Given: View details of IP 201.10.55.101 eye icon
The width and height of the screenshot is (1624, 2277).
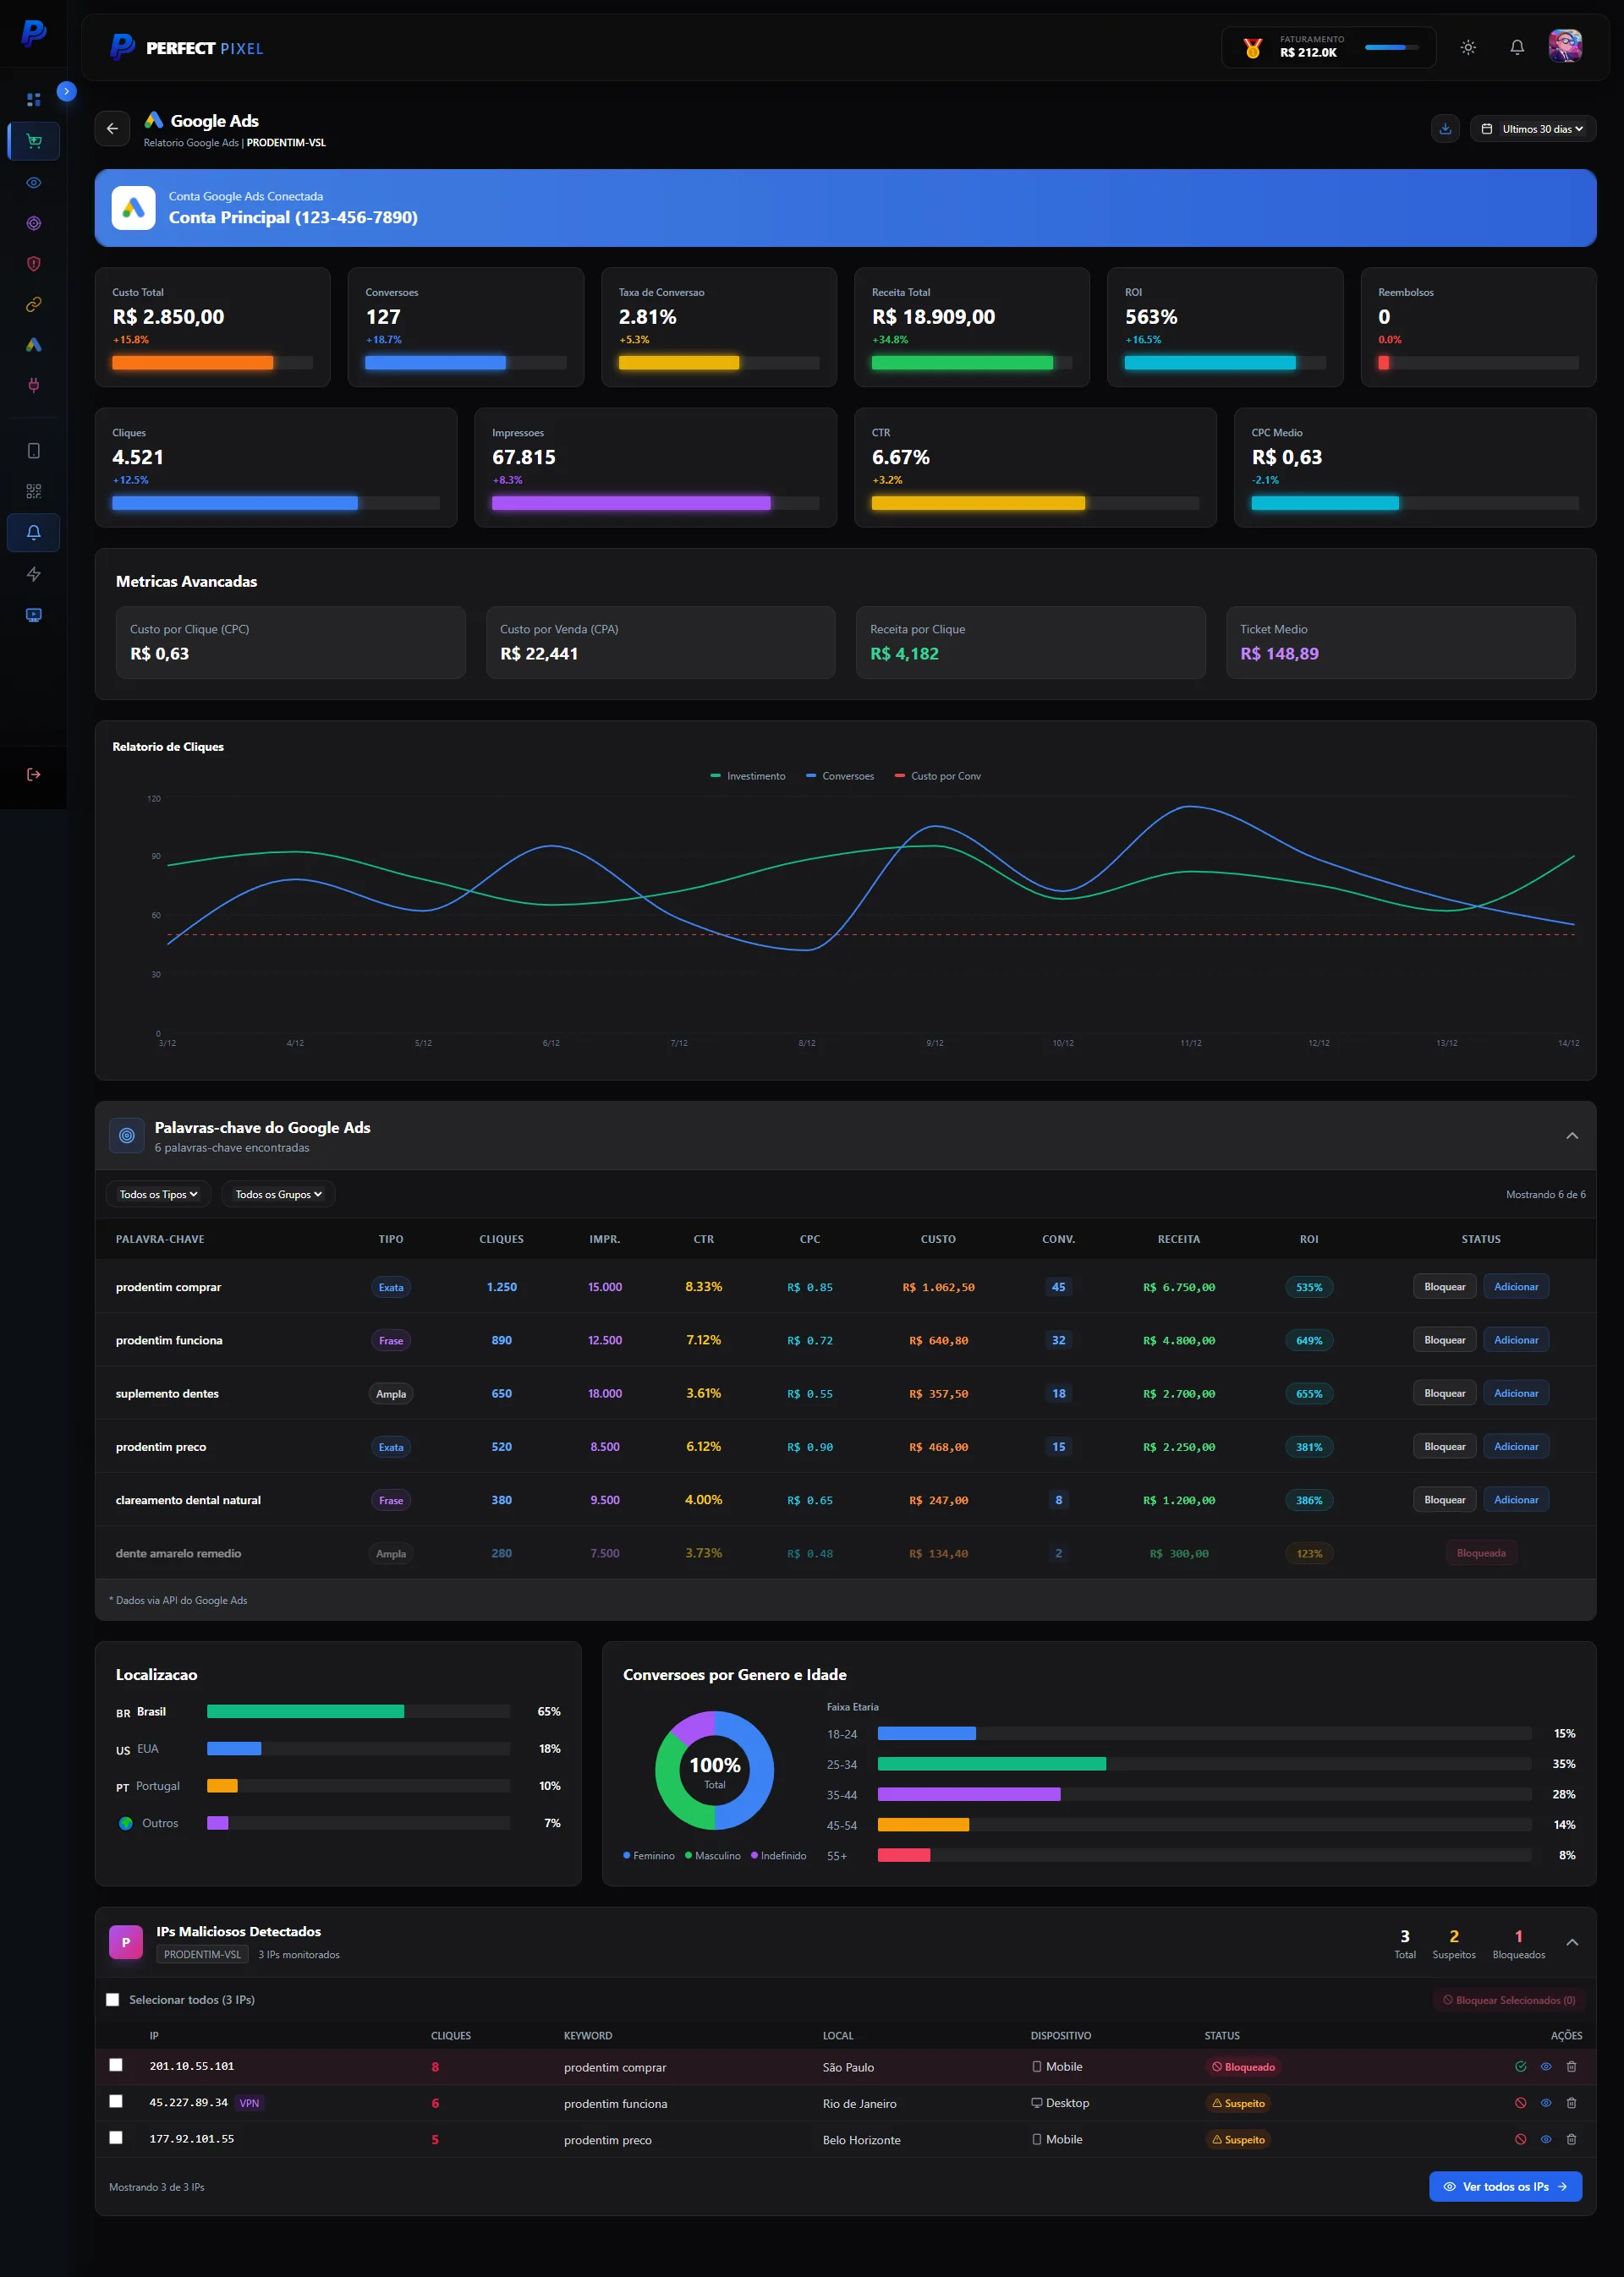Looking at the screenshot, I should coord(1546,2066).
